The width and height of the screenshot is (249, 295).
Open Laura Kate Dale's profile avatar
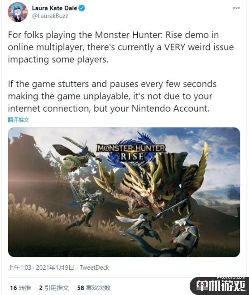(x=18, y=12)
